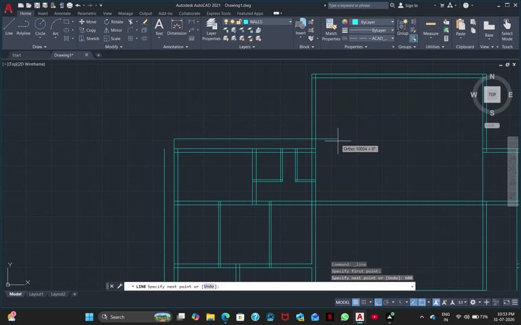
Task: Toggle the layer lock icon for WALLS
Action: pyautogui.click(x=238, y=22)
